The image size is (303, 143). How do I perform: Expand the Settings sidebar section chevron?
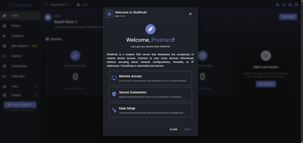(x=36, y=95)
